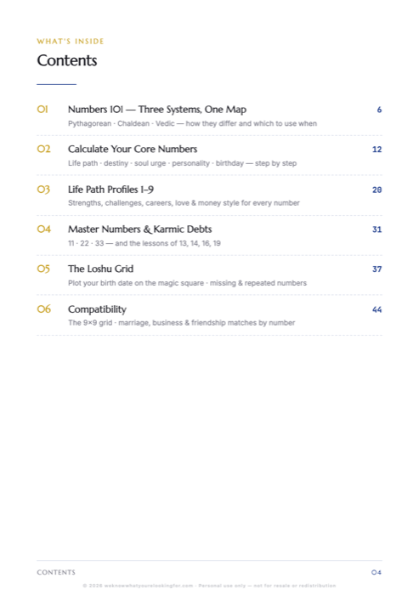Viewport: 419px width, 595px height.
Task: Click the 'WHAT'S INSIDE' label
Action: pyautogui.click(x=71, y=42)
